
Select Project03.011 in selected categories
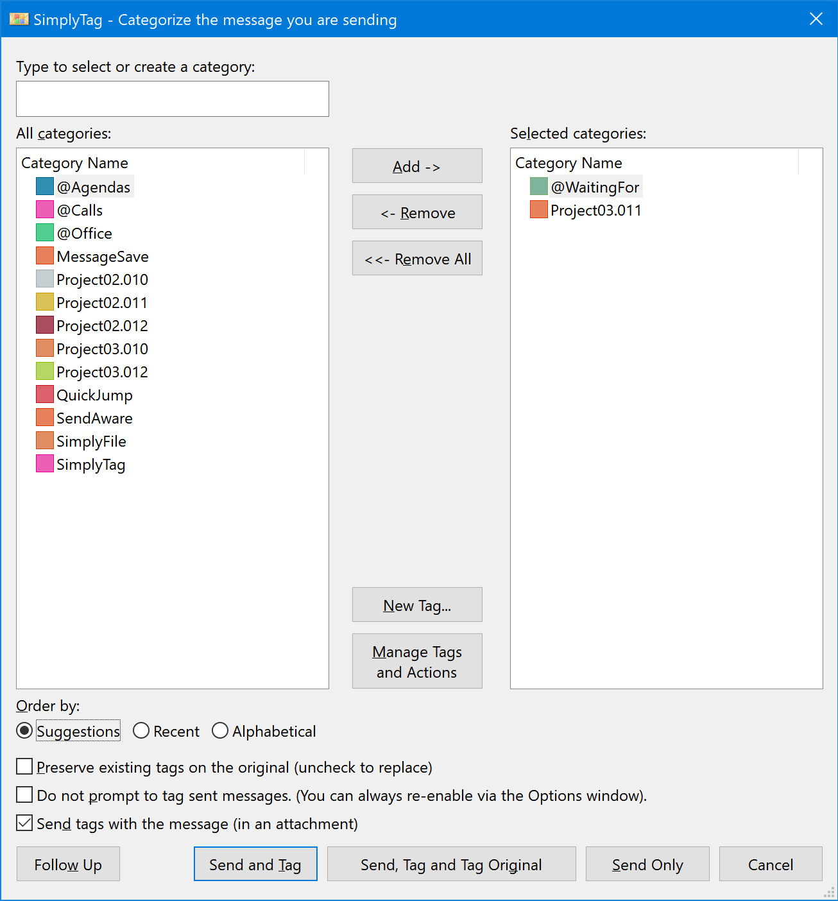coord(596,210)
